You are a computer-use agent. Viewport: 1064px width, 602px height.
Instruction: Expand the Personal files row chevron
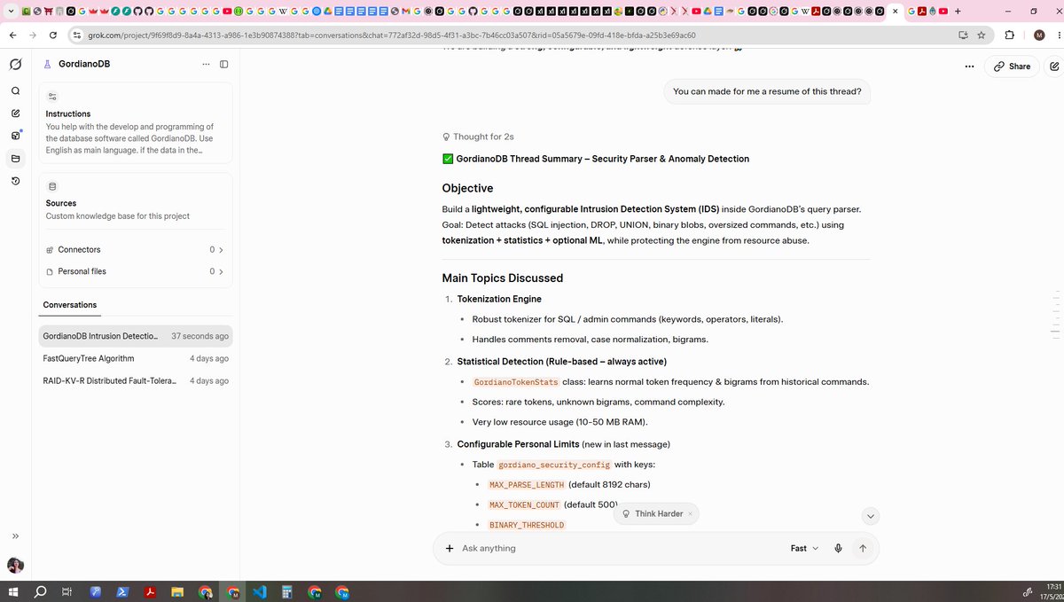tap(221, 271)
